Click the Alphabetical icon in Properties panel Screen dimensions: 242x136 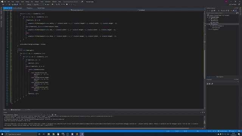coord(209,84)
